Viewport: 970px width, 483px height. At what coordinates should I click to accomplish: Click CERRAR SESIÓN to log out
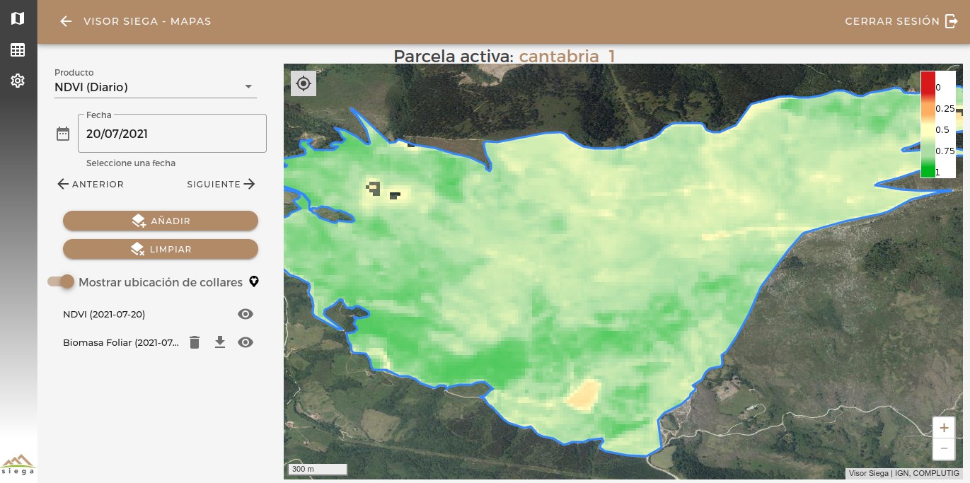click(x=901, y=21)
